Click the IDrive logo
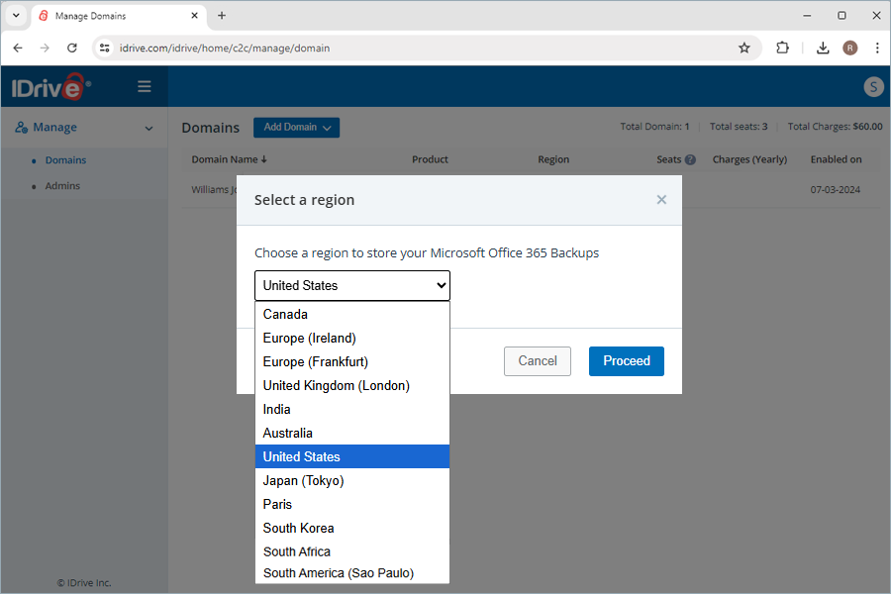Image resolution: width=891 pixels, height=594 pixels. coord(51,87)
